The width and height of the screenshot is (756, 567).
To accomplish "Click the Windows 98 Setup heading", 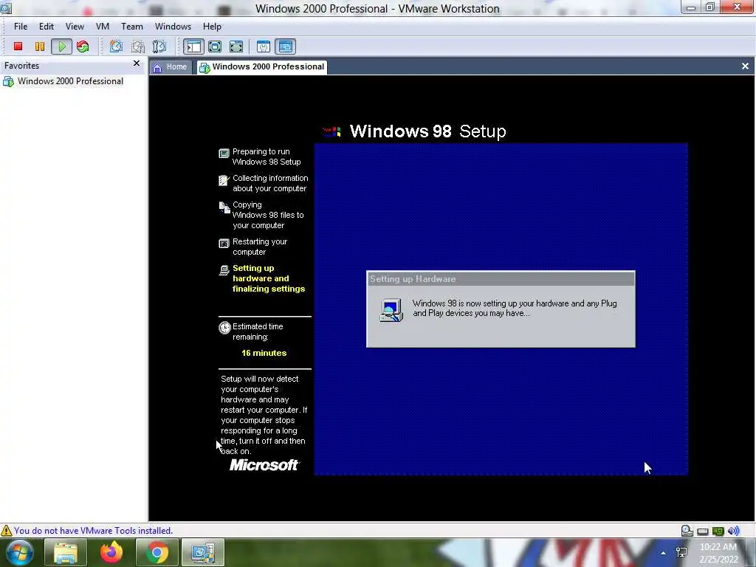I will coord(427,131).
